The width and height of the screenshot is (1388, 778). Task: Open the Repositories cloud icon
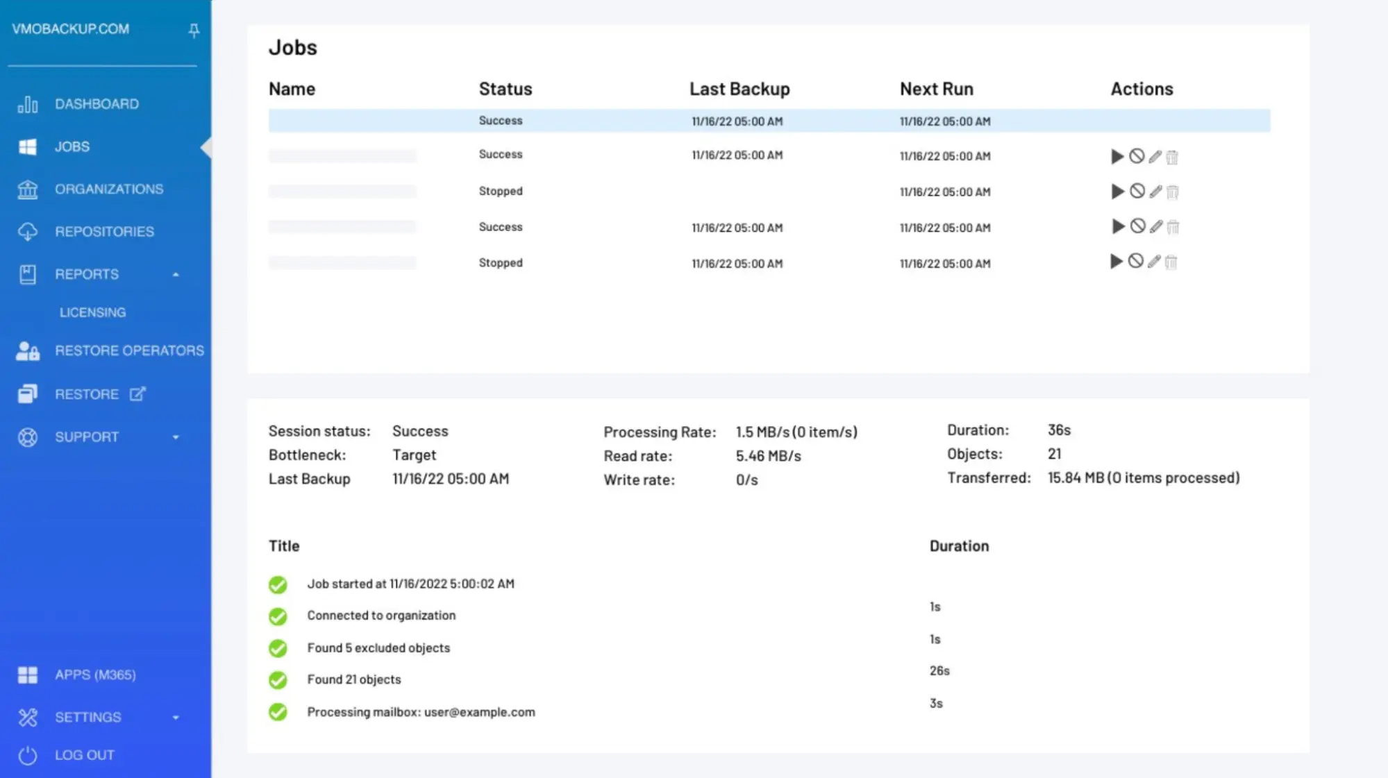coord(28,232)
